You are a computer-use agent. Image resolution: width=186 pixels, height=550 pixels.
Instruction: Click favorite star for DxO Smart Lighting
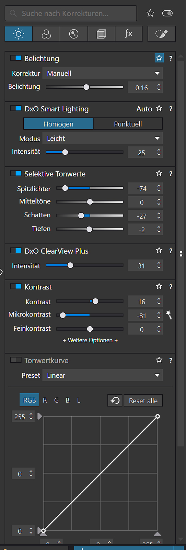pos(159,108)
